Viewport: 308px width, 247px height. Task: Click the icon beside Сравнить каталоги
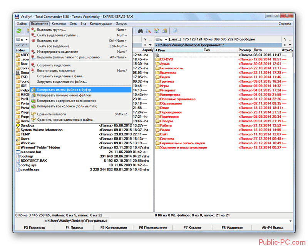click(x=33, y=114)
